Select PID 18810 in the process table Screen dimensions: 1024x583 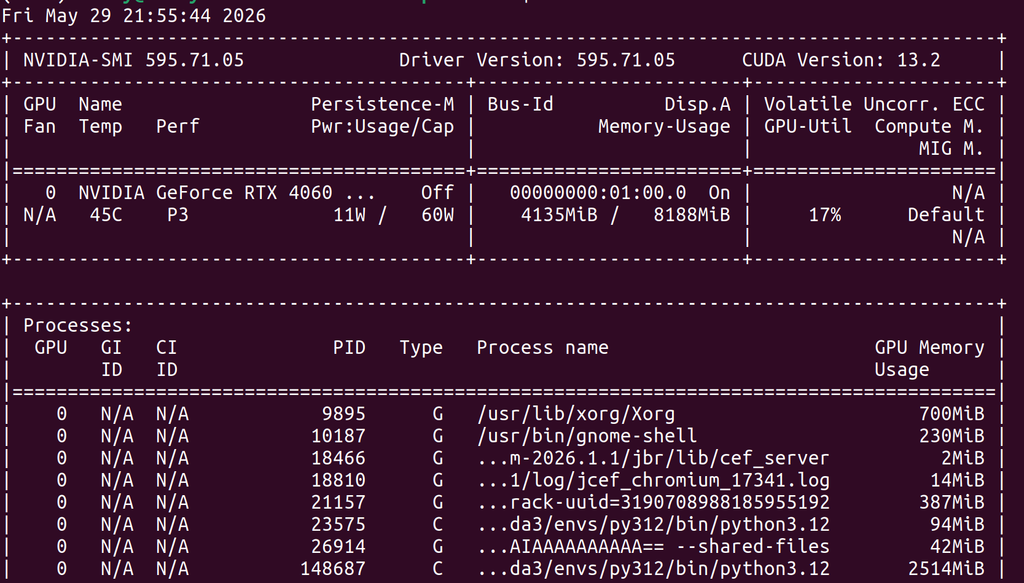(x=338, y=480)
